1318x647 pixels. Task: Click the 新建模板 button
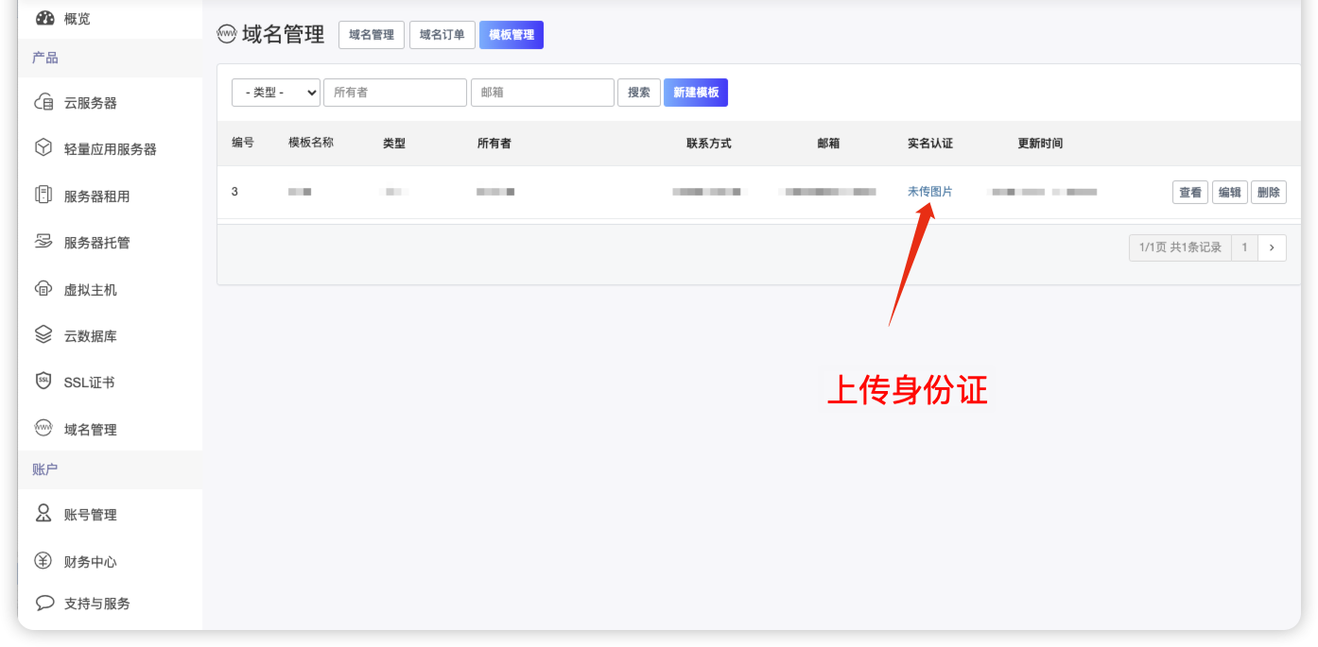[695, 93]
